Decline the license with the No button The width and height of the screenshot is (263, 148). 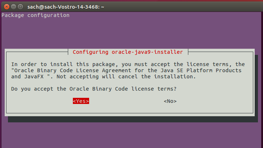pyautogui.click(x=170, y=101)
